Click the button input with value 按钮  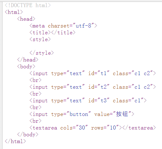point(82,114)
